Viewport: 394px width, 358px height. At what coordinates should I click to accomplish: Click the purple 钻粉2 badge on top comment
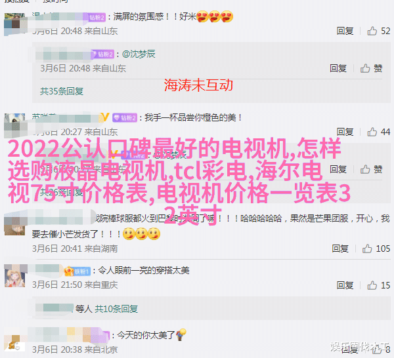tap(97, 17)
